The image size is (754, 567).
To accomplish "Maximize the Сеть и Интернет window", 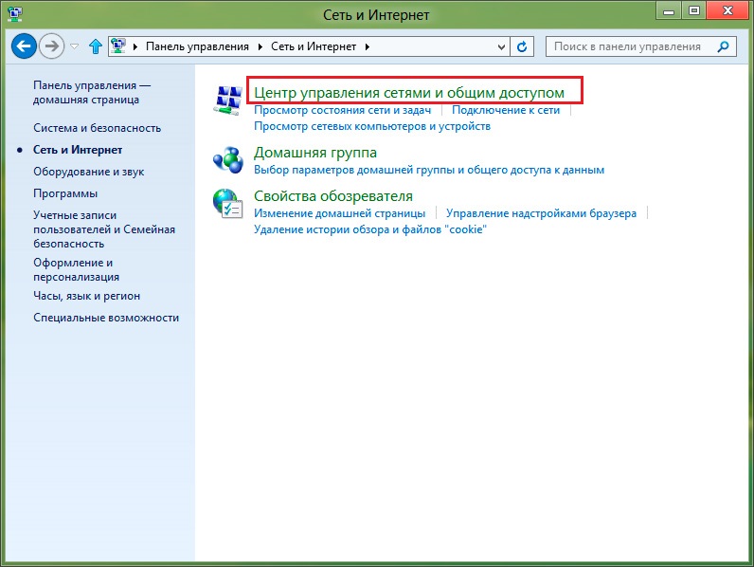I will [x=694, y=10].
